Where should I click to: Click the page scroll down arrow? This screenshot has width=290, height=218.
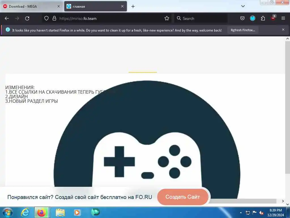point(287,204)
